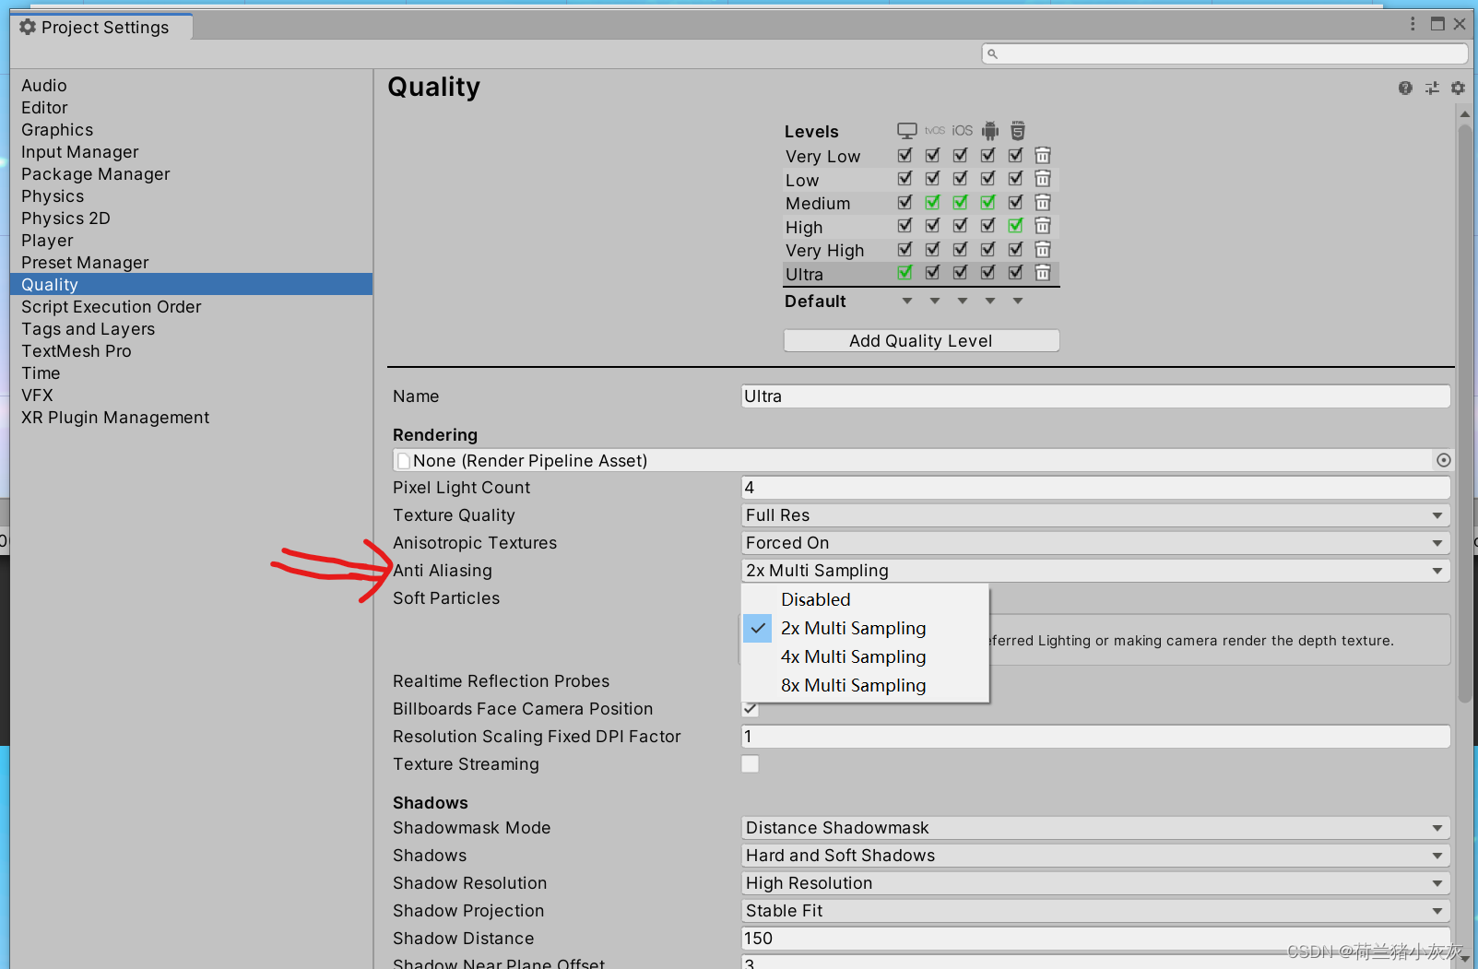
Task: Select 8x Multi Sampling option
Action: pyautogui.click(x=865, y=685)
